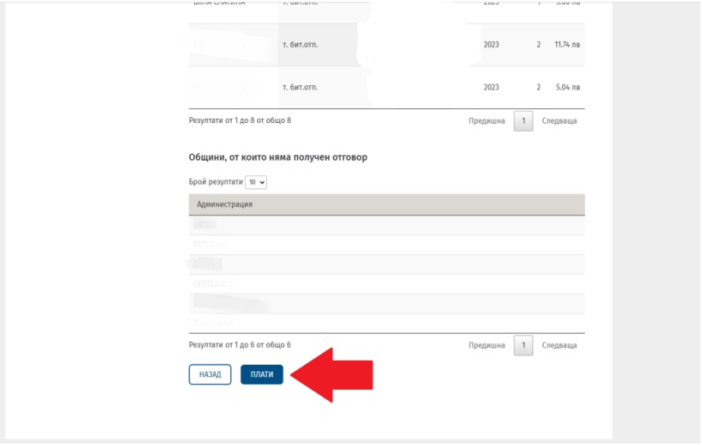
Task: Click the Резултати от 1 до 6 от общо 6 text
Action: [240, 345]
